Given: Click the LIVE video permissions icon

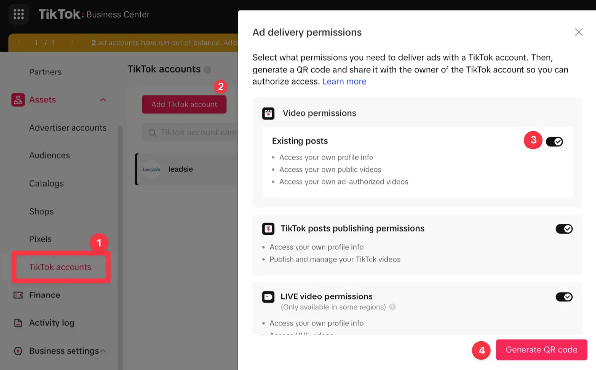Looking at the screenshot, I should pos(268,296).
